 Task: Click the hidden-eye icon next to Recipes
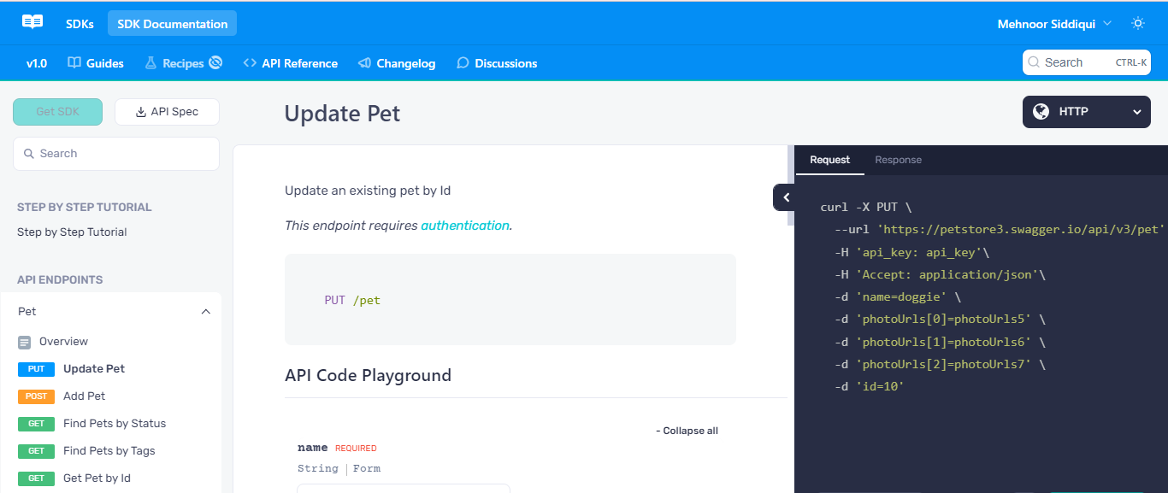215,62
